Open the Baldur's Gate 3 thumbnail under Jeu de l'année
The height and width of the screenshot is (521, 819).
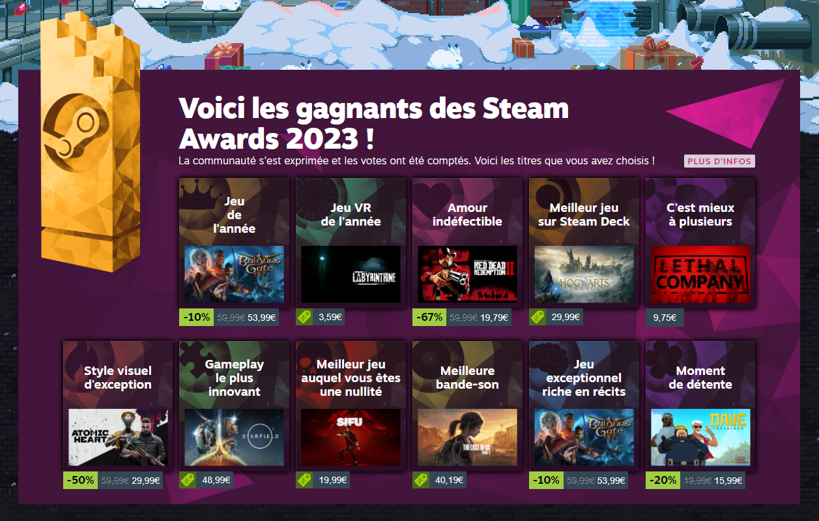coord(235,274)
